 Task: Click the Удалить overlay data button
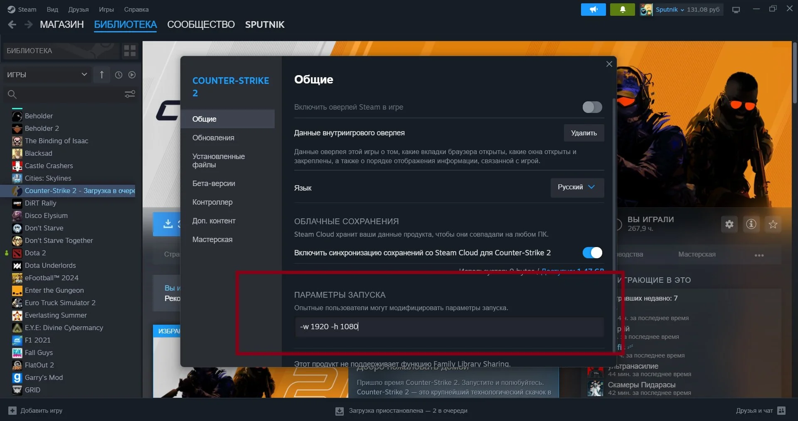click(x=584, y=133)
